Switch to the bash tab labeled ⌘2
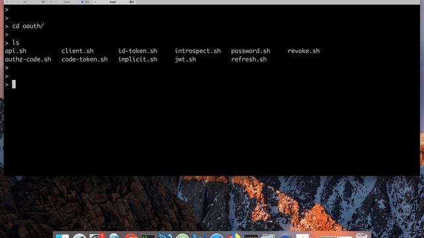The image size is (424, 238). (x=70, y=2)
